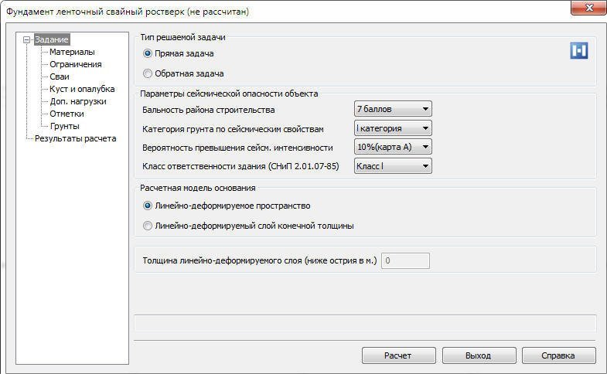Select Куст и опалубка tree item

coord(82,89)
